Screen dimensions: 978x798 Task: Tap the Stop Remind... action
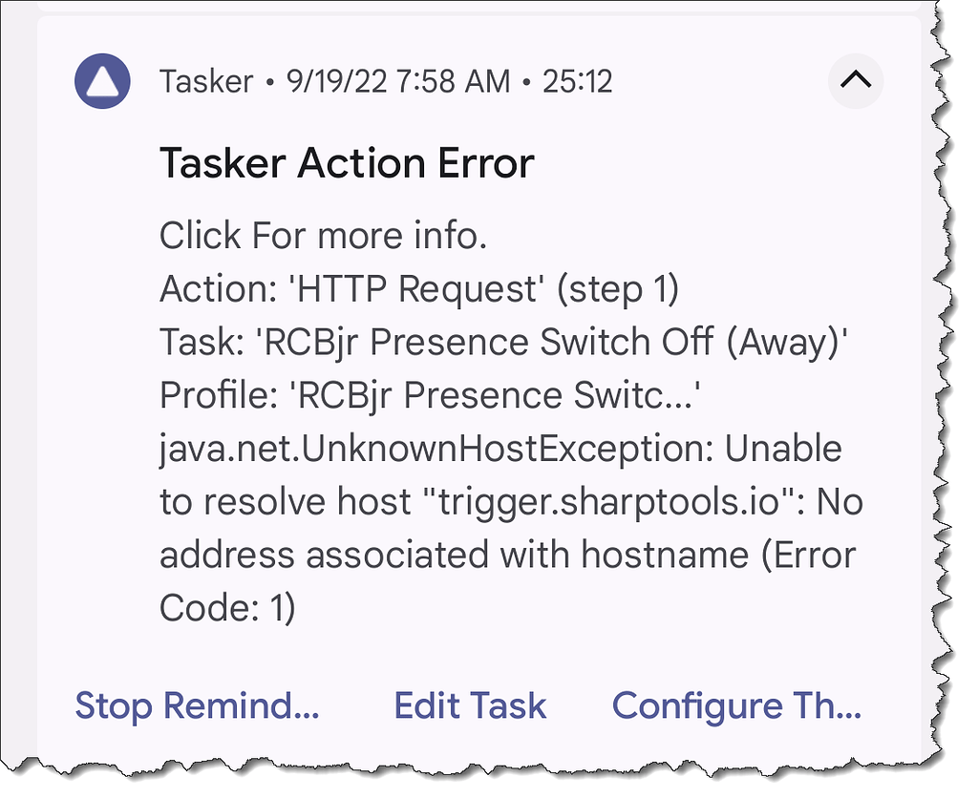click(x=197, y=706)
